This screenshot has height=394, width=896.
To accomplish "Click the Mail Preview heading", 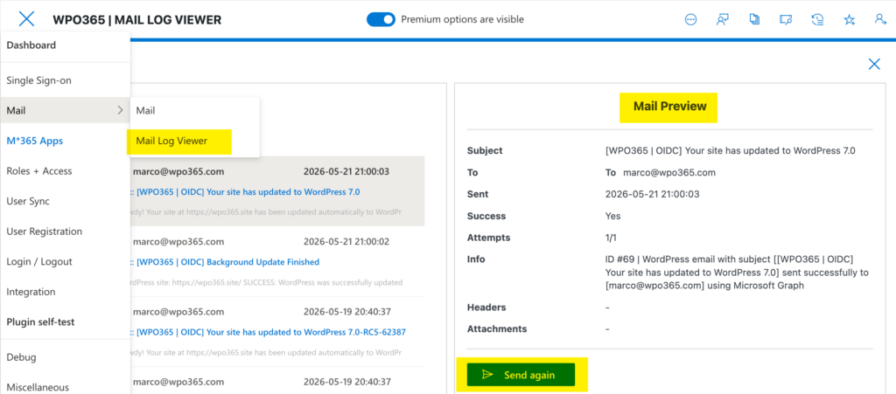I will click(669, 106).
